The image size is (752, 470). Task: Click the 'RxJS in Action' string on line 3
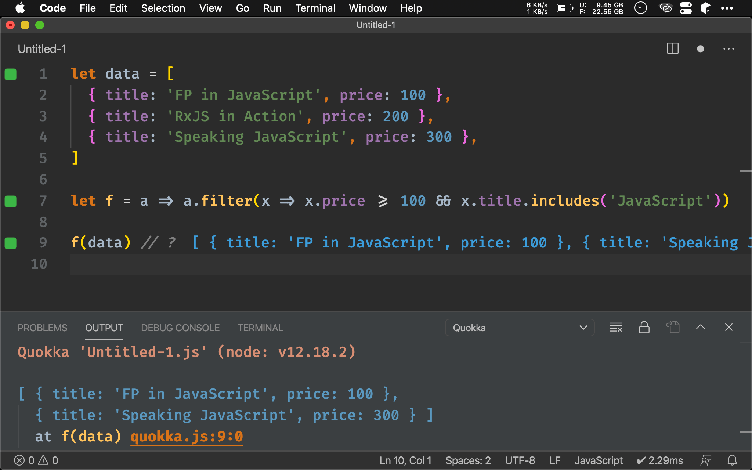[x=235, y=116]
